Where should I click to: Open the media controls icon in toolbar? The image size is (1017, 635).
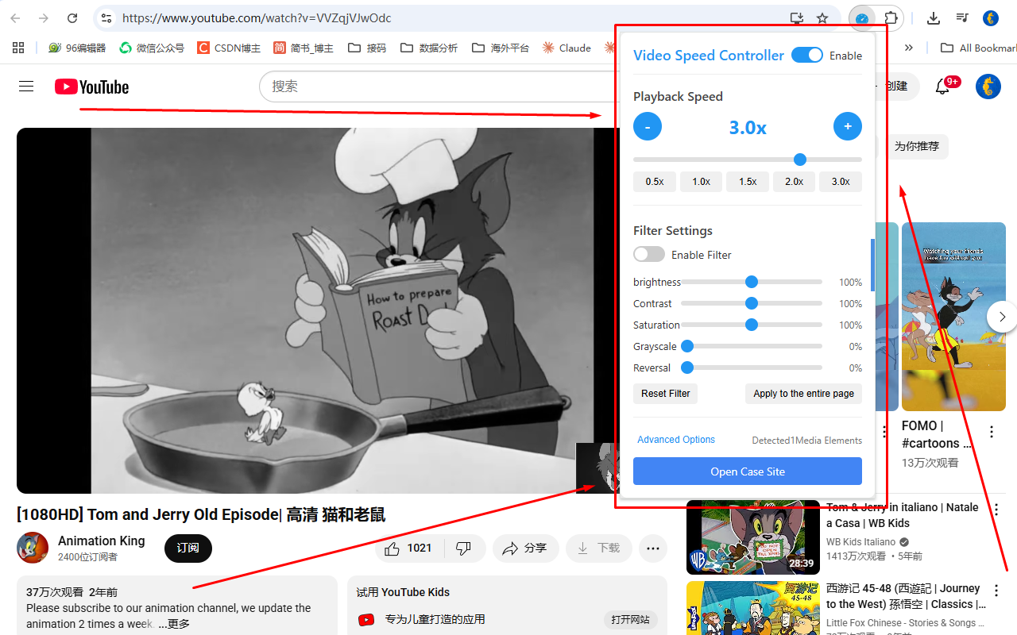pos(961,18)
